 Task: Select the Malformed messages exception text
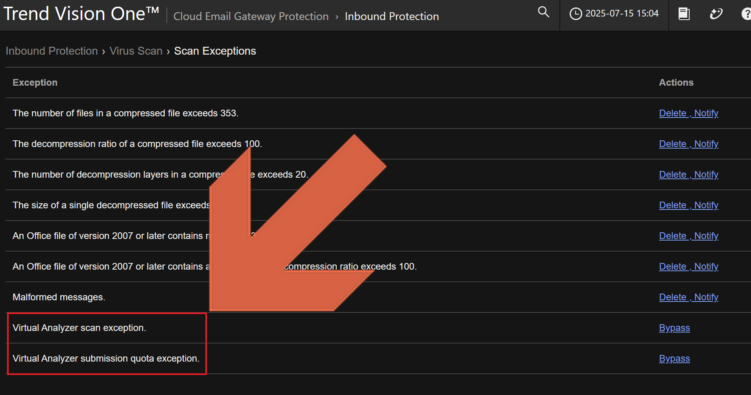[x=59, y=297]
